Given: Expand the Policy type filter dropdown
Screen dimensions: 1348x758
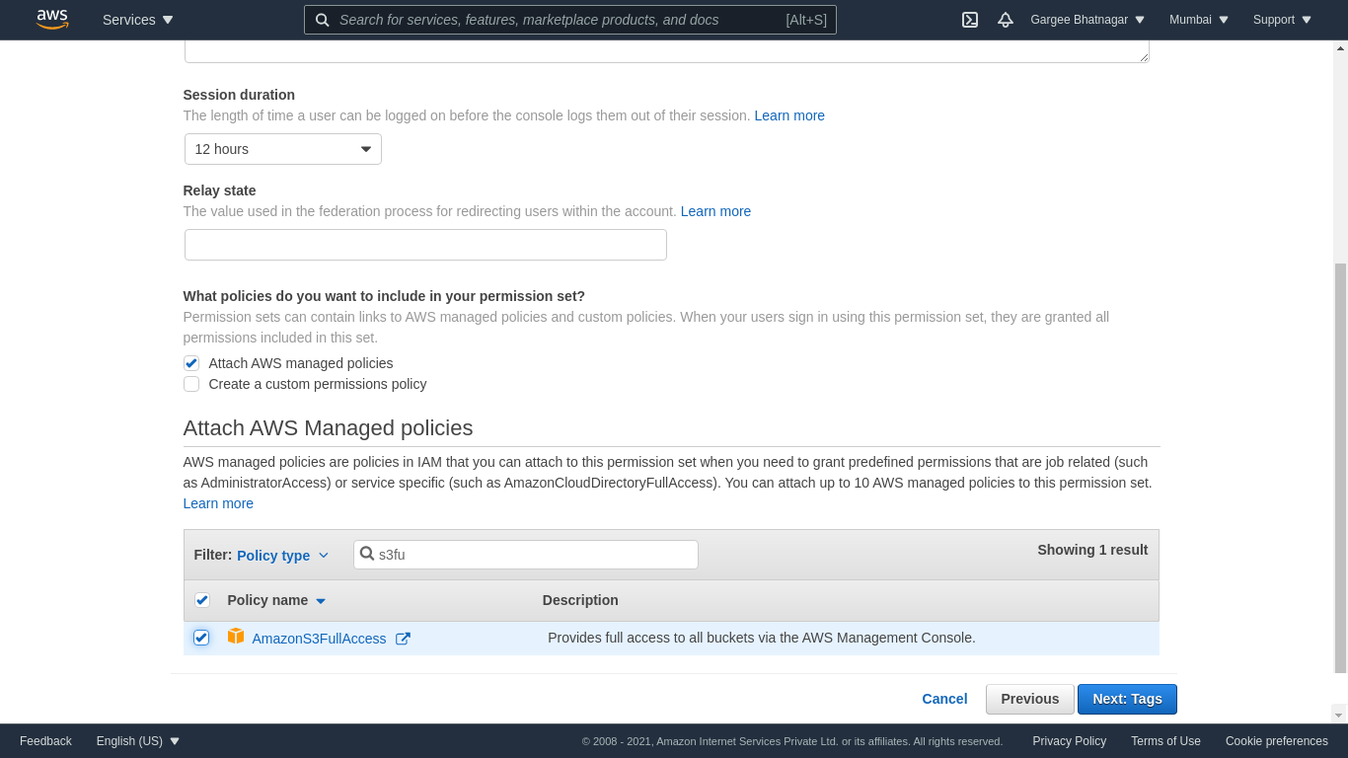Looking at the screenshot, I should point(282,556).
